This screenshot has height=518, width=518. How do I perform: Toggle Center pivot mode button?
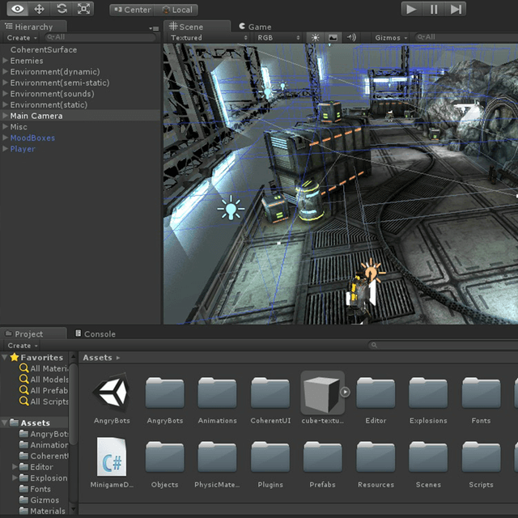click(132, 10)
